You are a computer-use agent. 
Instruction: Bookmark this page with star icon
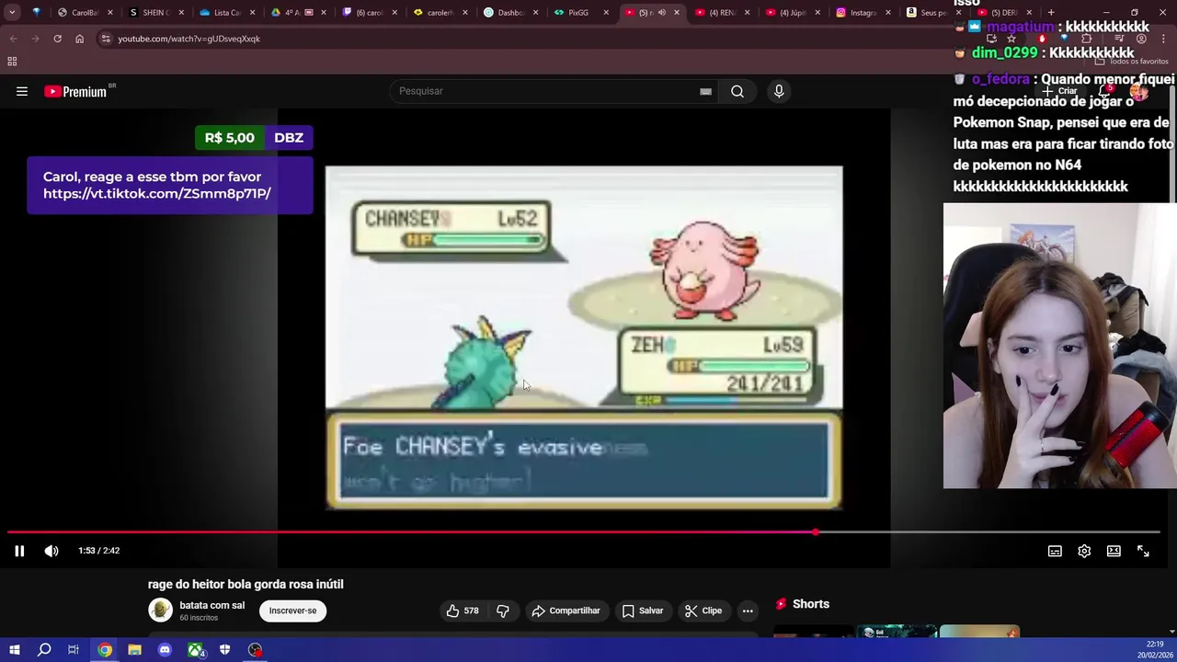coord(1011,39)
